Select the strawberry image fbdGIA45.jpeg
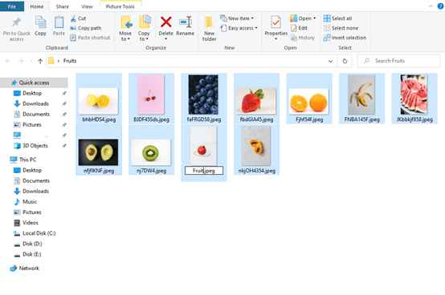The height and width of the screenshot is (295, 445). tap(256, 99)
